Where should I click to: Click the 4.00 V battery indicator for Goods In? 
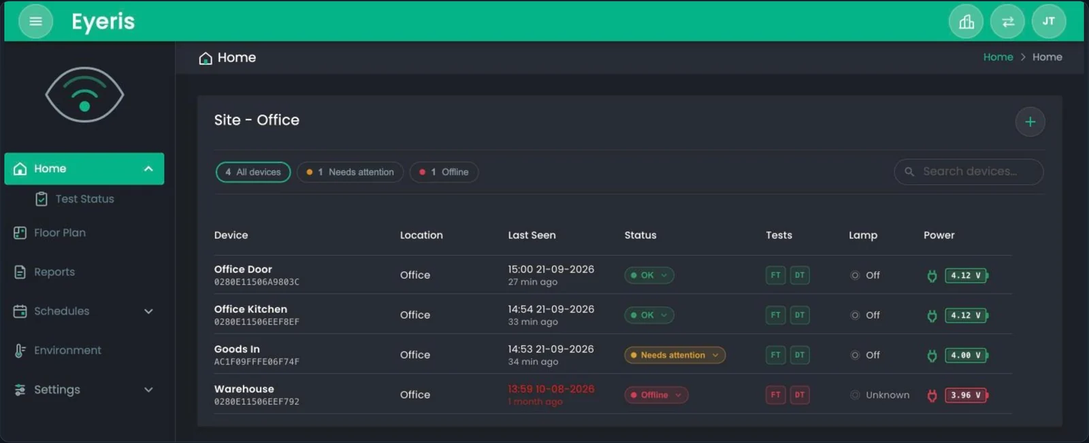point(966,355)
